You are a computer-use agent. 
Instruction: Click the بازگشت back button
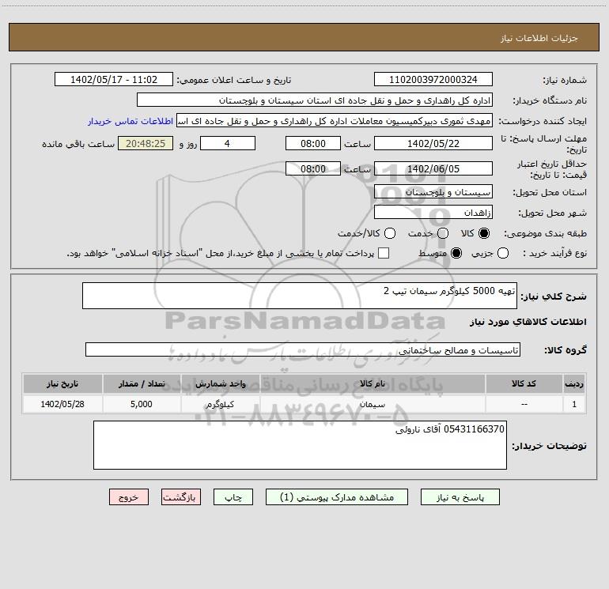[x=181, y=497]
